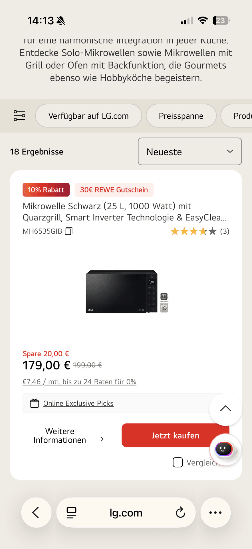
Task: Go back using browser back arrow
Action: tap(36, 513)
